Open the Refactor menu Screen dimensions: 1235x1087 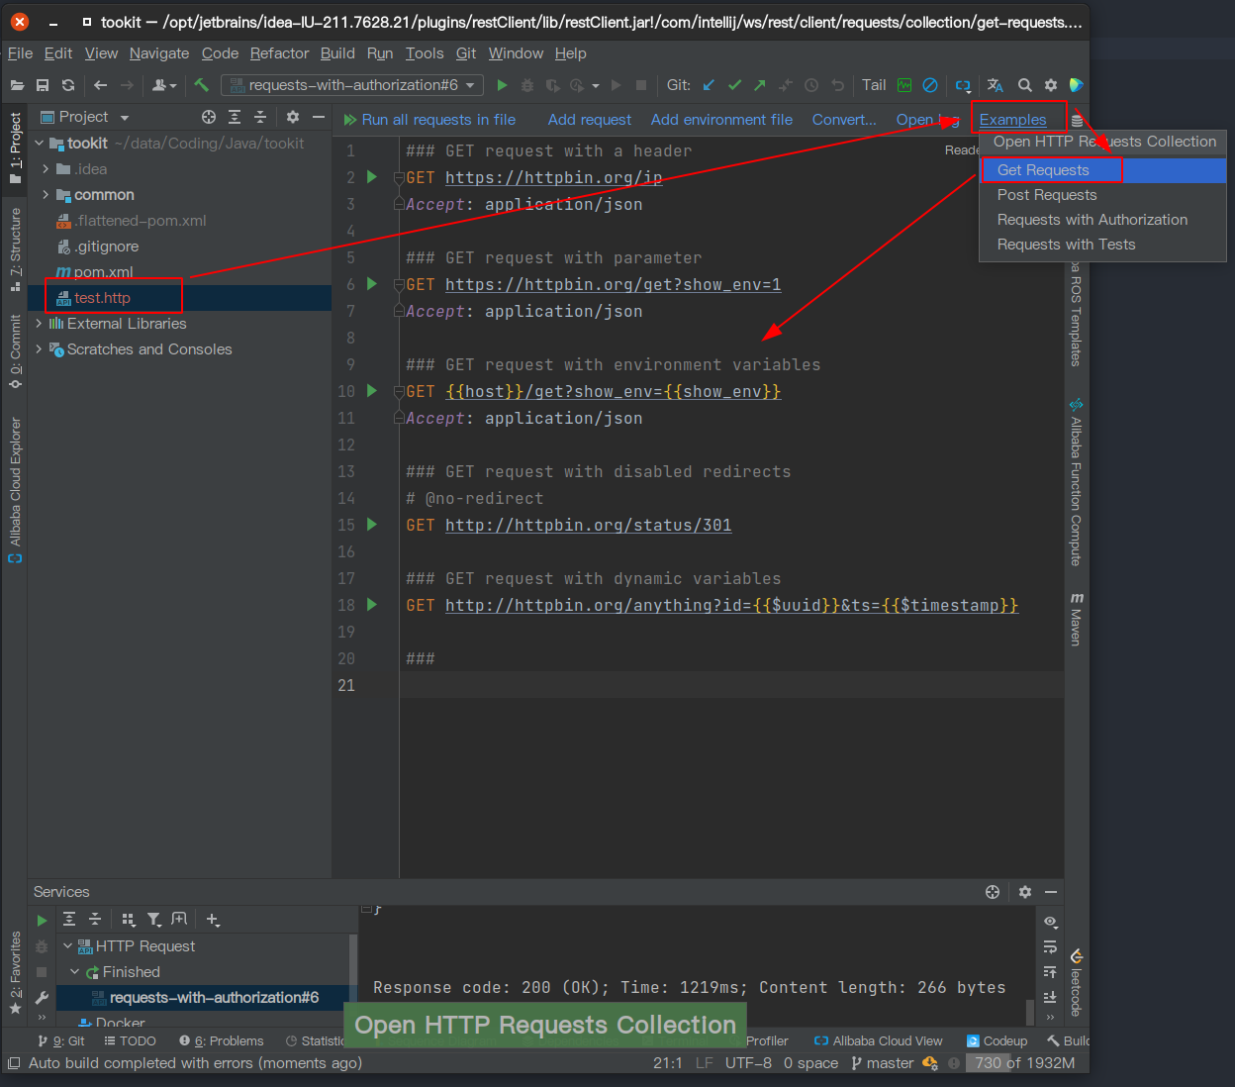click(x=279, y=53)
